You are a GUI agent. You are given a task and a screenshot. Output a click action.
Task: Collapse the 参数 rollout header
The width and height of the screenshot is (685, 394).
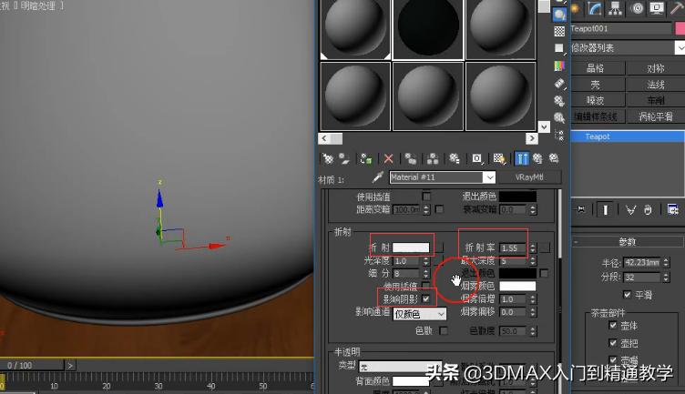tap(628, 241)
